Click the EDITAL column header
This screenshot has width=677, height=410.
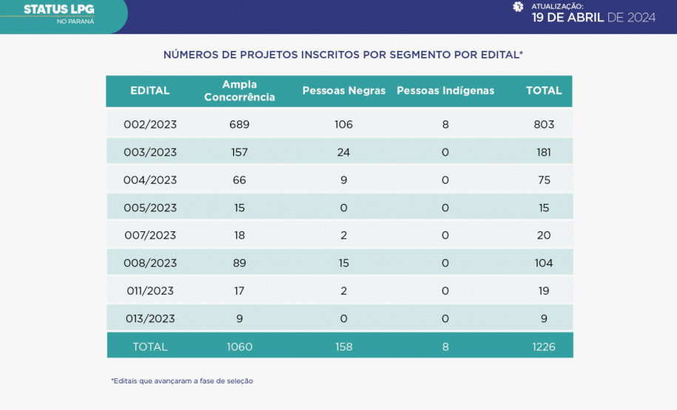(x=150, y=91)
